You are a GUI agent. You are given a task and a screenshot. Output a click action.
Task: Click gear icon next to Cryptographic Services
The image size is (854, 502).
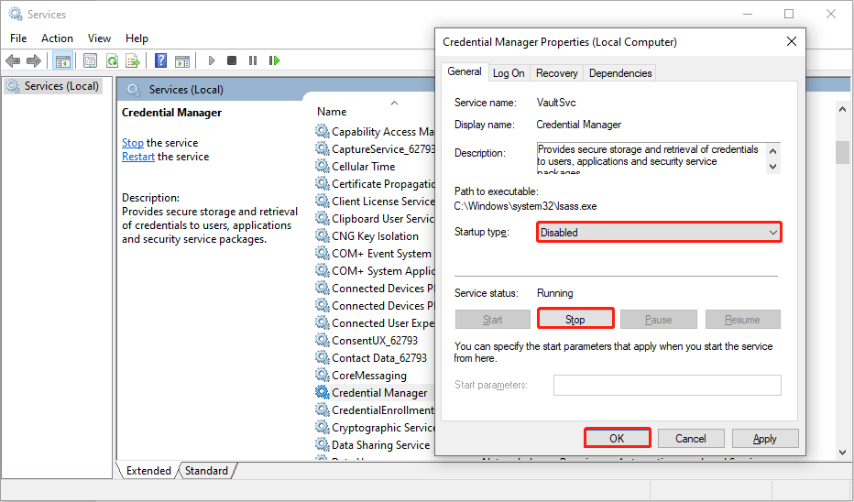click(x=323, y=428)
